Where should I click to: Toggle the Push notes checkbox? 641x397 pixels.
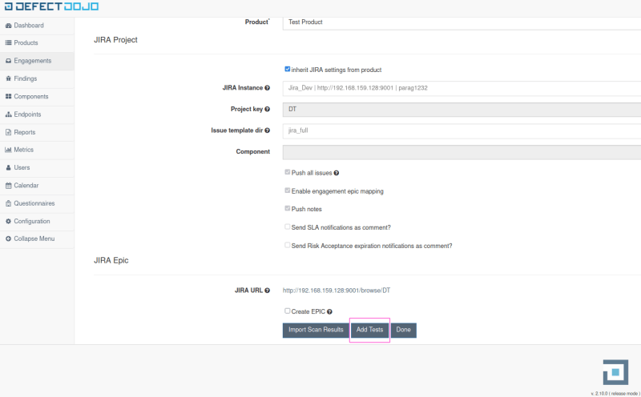(x=288, y=208)
